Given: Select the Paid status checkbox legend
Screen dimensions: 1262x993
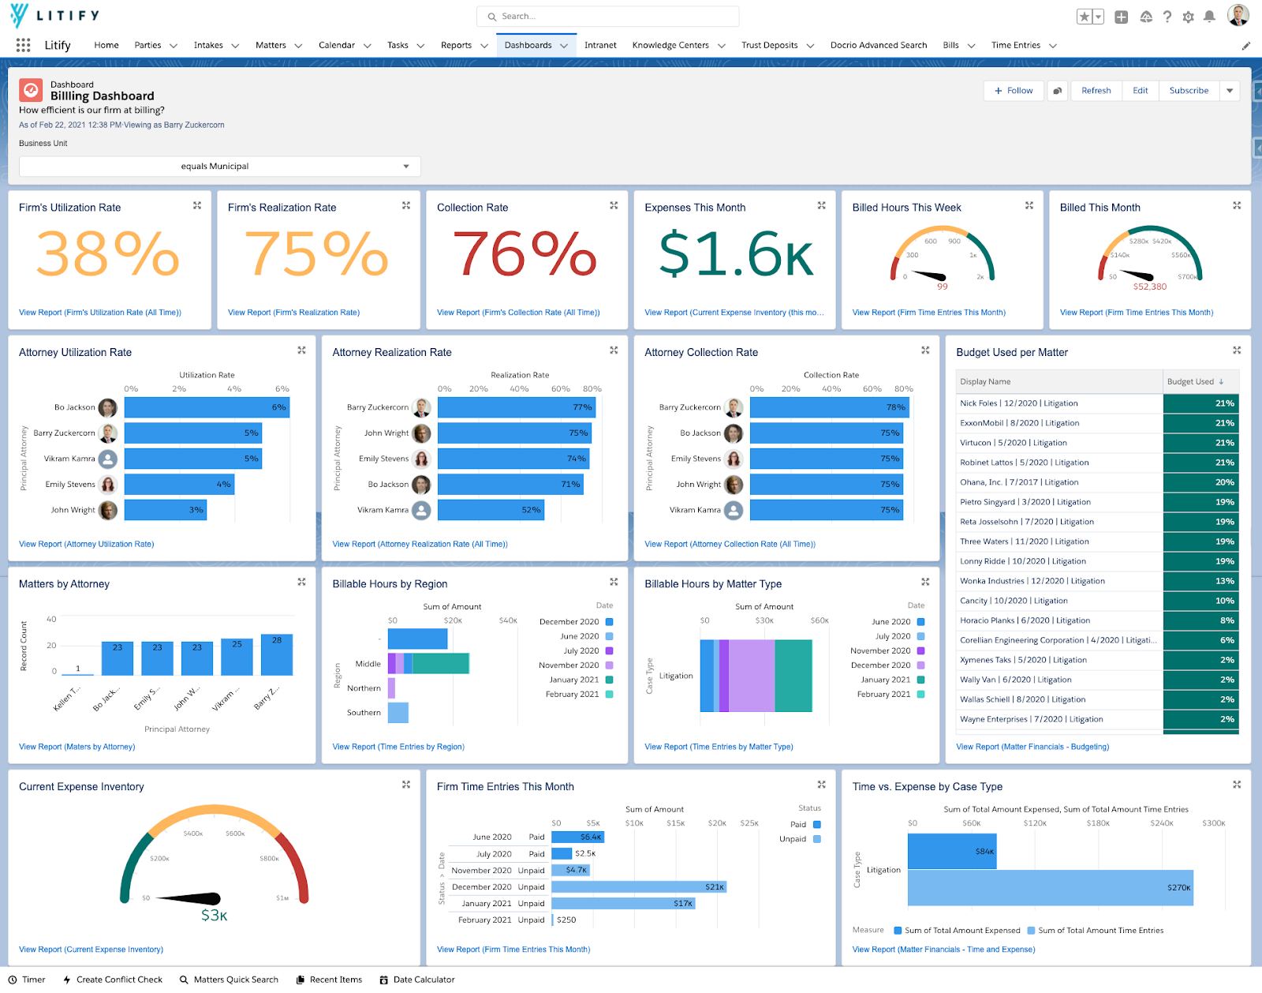Looking at the screenshot, I should tap(818, 824).
